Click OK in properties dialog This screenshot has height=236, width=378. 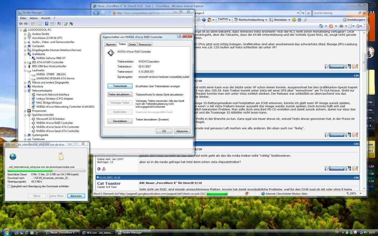point(164,131)
